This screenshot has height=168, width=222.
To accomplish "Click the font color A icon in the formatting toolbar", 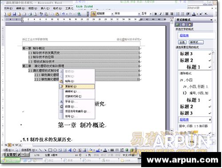I will (x=194, y=14).
